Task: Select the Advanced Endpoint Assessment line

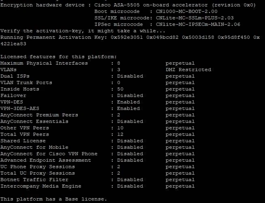Action: point(97,160)
